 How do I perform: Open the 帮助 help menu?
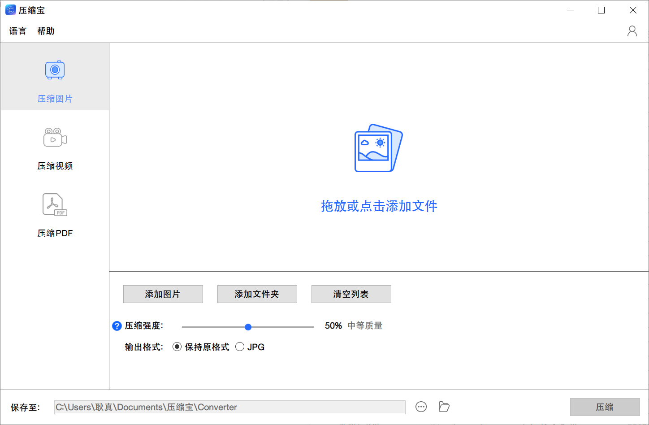(x=45, y=30)
